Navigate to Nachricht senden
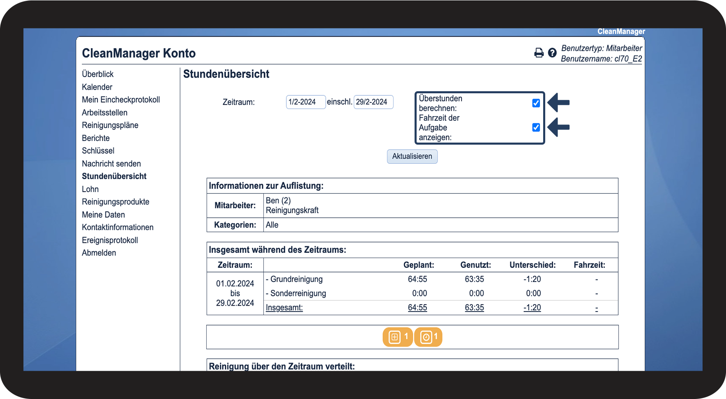This screenshot has width=726, height=399. coord(111,164)
